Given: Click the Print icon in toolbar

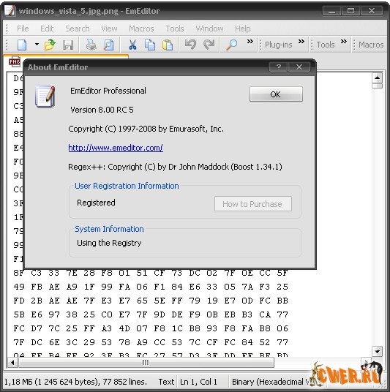Looking at the screenshot, I should (91, 45).
